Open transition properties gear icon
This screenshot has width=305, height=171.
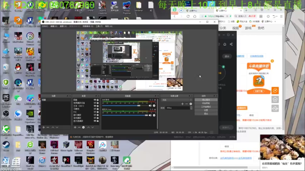[x=191, y=104]
